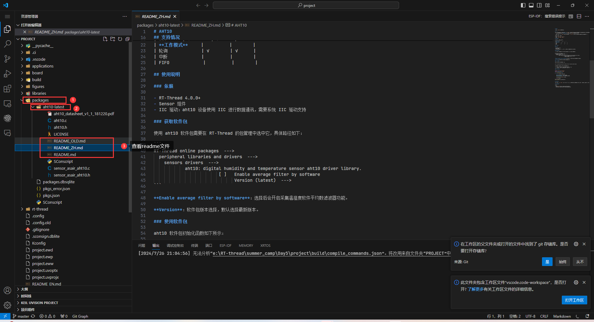Toggle the primary side bar visibility
The height and width of the screenshot is (322, 594).
pos(523,5)
